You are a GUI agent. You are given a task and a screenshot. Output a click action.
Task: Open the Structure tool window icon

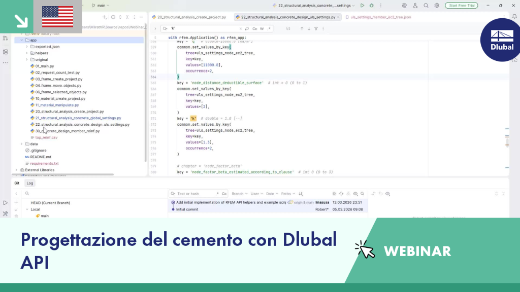pyautogui.click(x=5, y=52)
